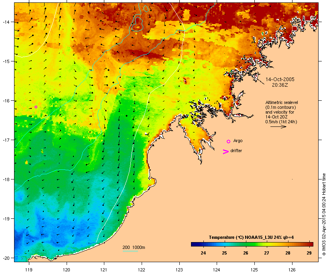Screen dimensions: 329x273
Task: Click the temperature colorbar title text
Action: (251, 237)
